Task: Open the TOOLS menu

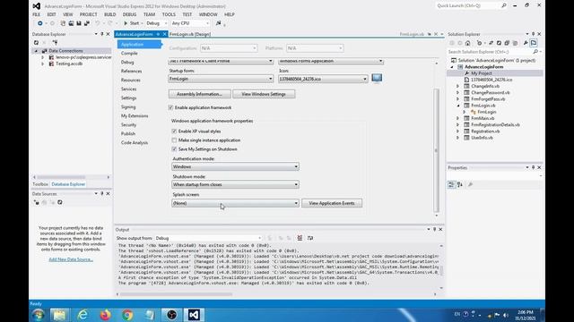Action: 169,14
